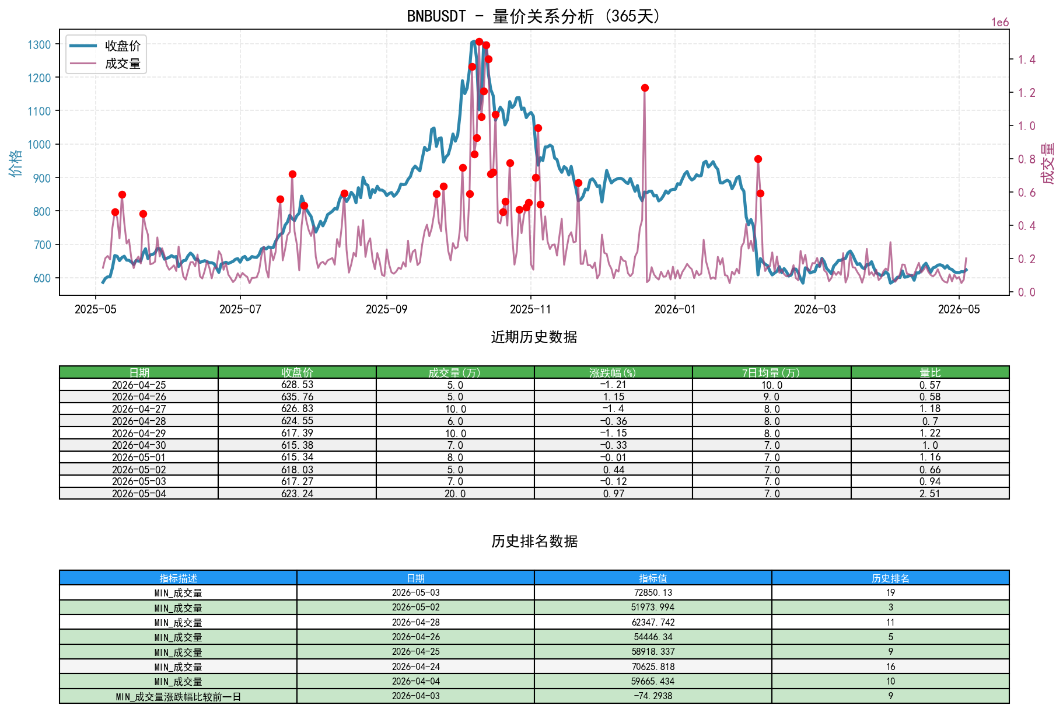Click the 量比 column header

tap(930, 372)
